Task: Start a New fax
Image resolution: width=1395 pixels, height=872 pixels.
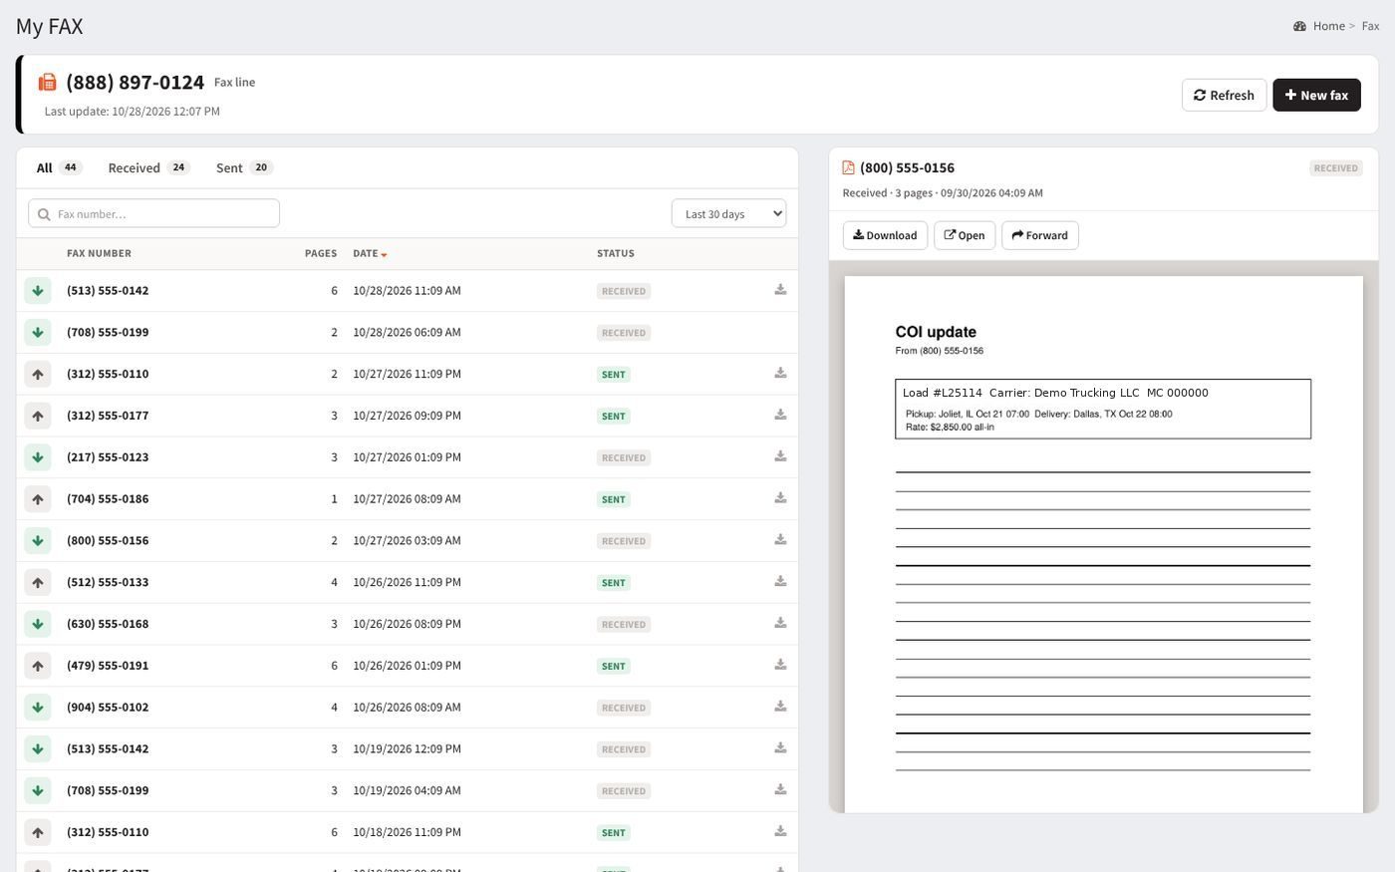Action: [x=1316, y=95]
